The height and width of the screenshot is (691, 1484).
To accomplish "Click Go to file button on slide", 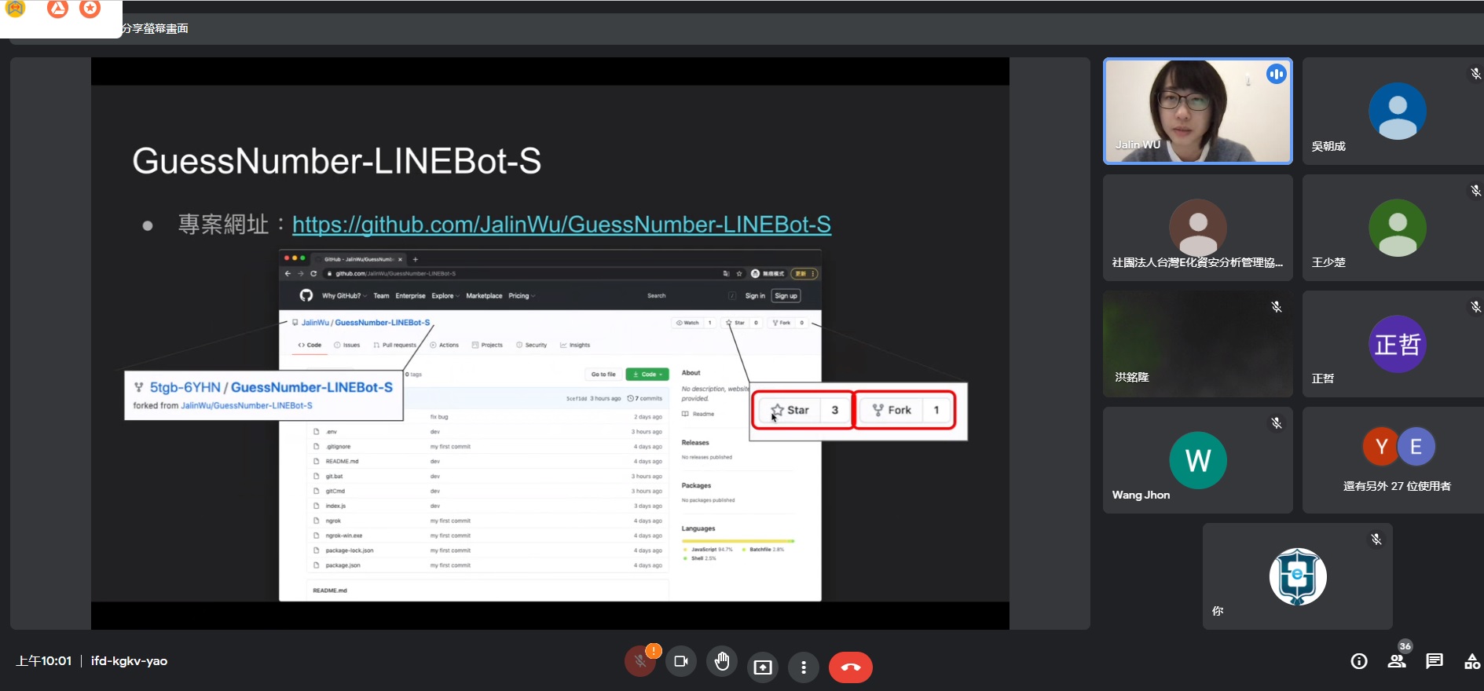I will pyautogui.click(x=603, y=375).
